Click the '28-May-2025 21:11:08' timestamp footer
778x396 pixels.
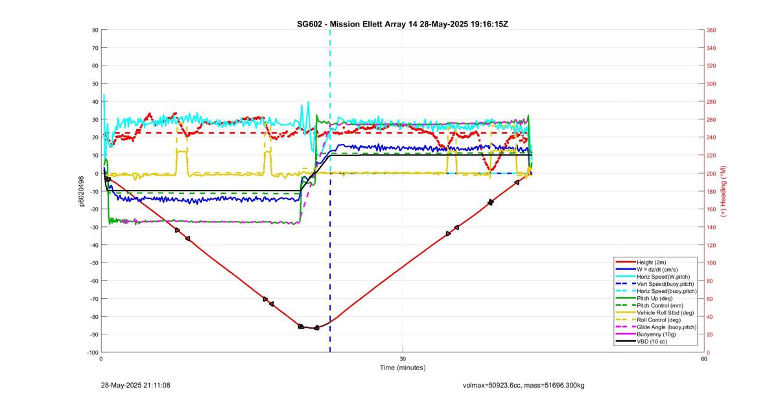tap(136, 385)
